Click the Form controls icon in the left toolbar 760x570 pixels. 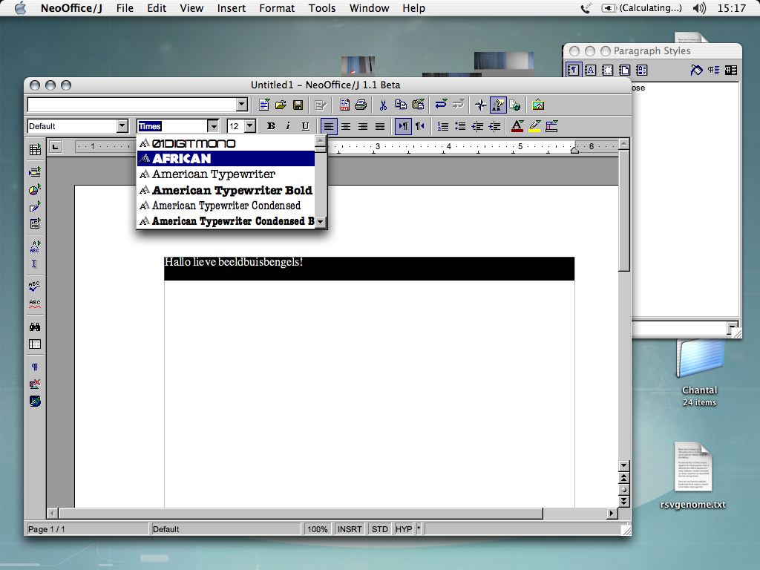pyautogui.click(x=35, y=223)
